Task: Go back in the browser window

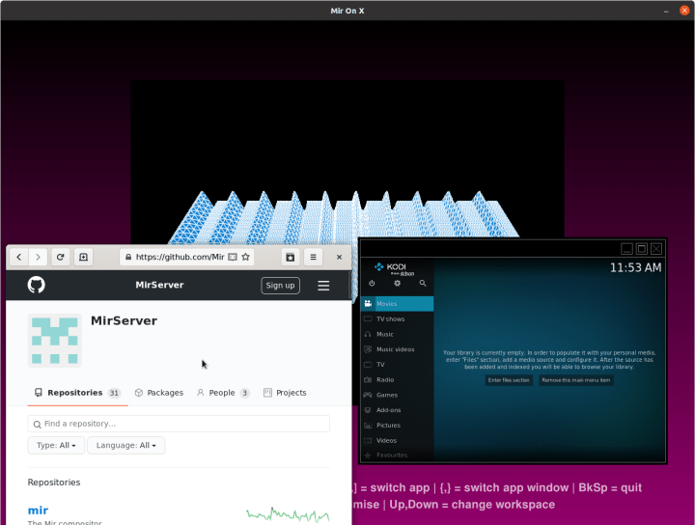Action: (x=19, y=257)
